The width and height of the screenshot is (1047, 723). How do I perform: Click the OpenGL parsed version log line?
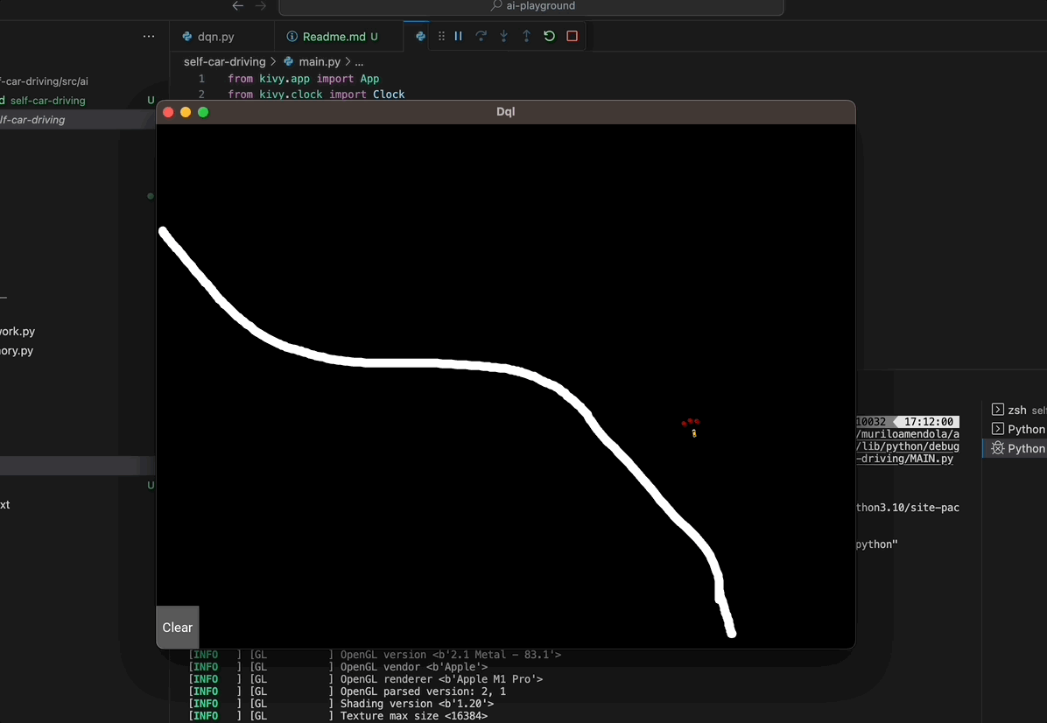coord(348,691)
